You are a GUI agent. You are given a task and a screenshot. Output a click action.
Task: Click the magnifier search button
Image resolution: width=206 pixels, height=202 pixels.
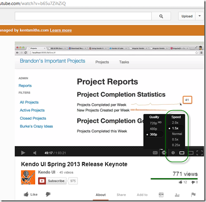pos(161,16)
